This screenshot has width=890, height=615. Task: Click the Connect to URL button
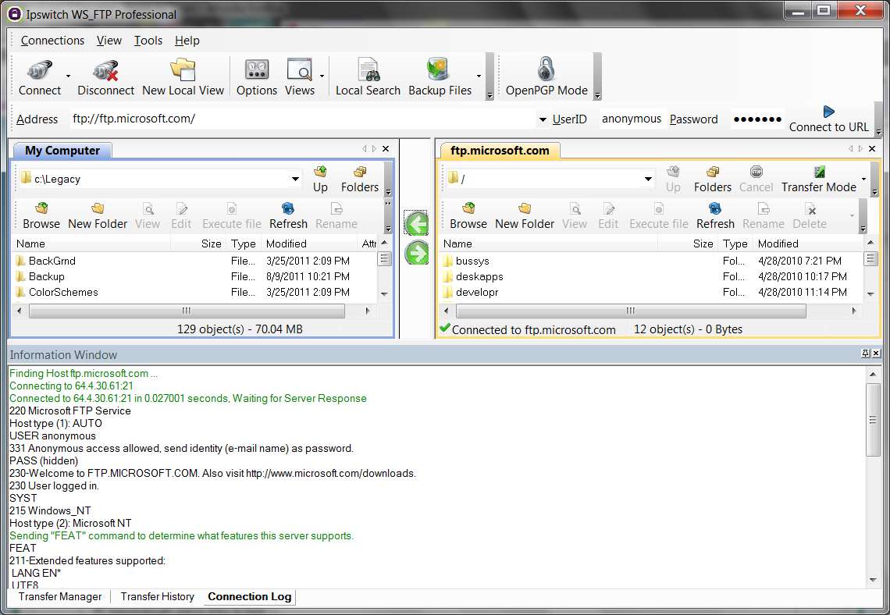pyautogui.click(x=828, y=119)
